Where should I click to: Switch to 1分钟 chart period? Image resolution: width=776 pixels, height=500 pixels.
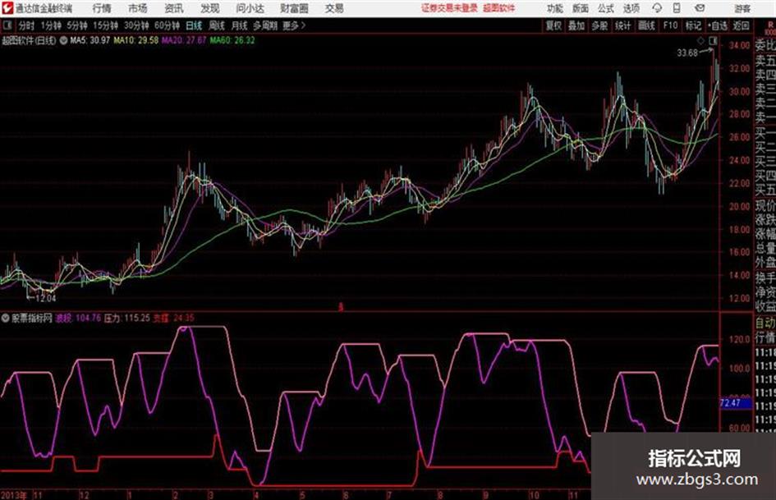[50, 25]
